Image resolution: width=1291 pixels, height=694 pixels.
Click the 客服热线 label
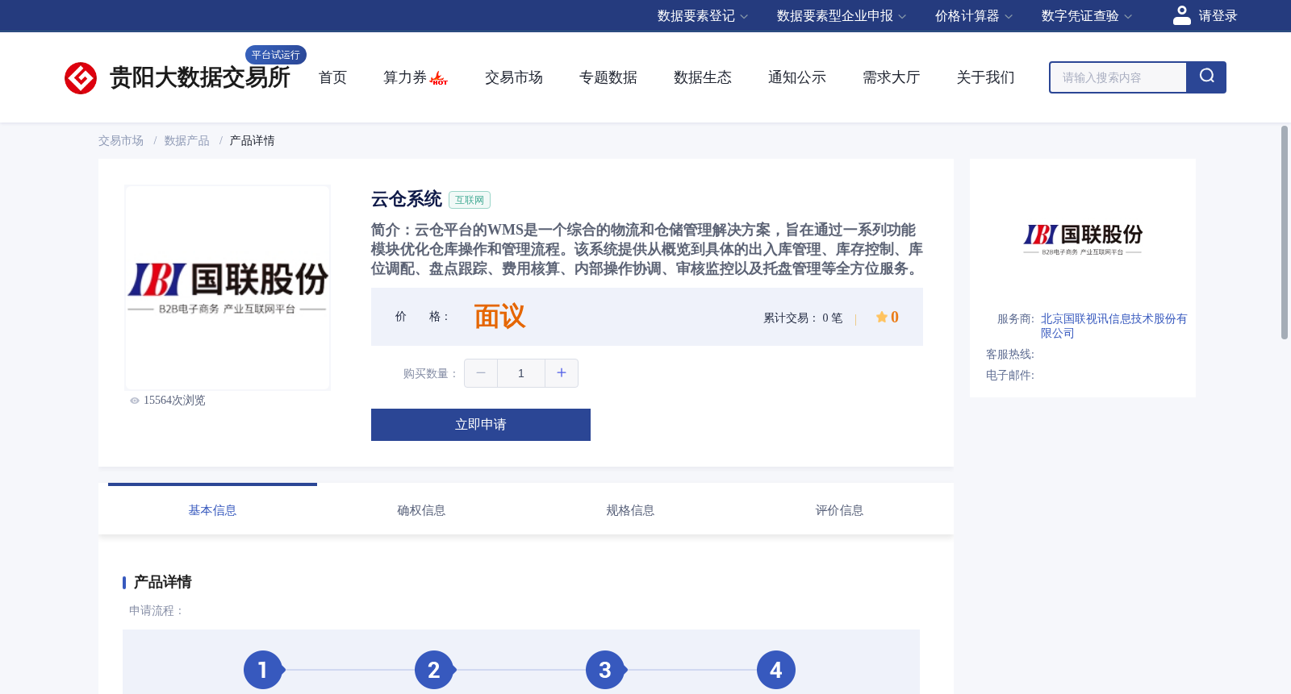[x=1010, y=355]
